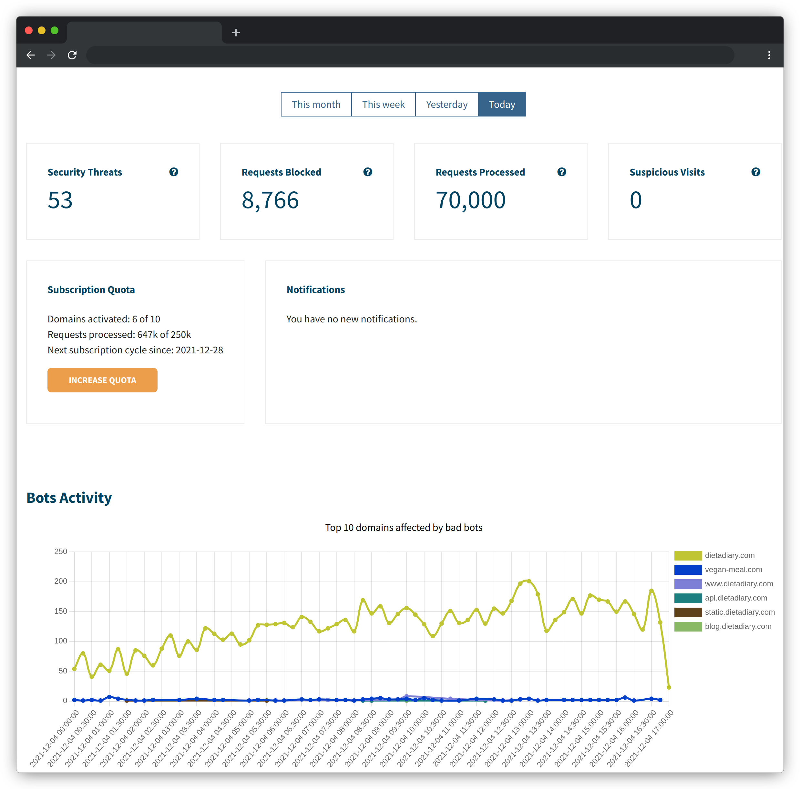Open a new browser tab

pyautogui.click(x=236, y=33)
